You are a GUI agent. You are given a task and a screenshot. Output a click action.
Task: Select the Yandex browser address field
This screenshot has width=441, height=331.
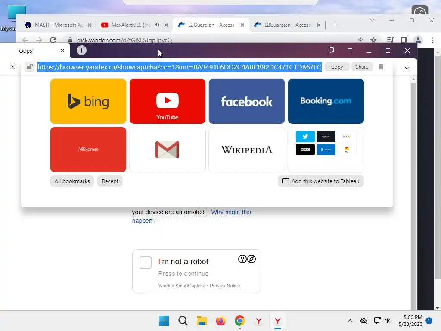coord(180,67)
